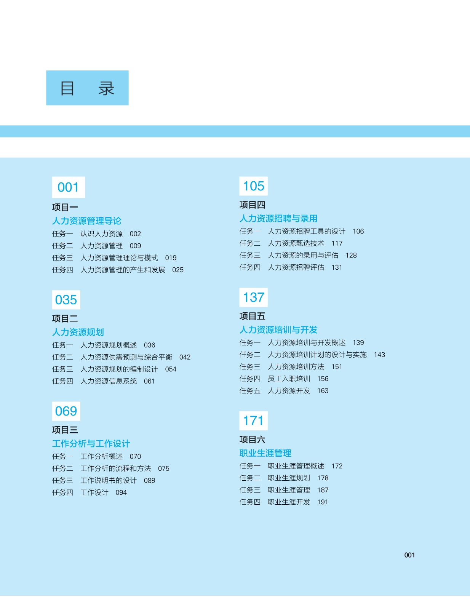The width and height of the screenshot is (470, 598).
Task: Select the 137 page number box
Action: click(253, 297)
